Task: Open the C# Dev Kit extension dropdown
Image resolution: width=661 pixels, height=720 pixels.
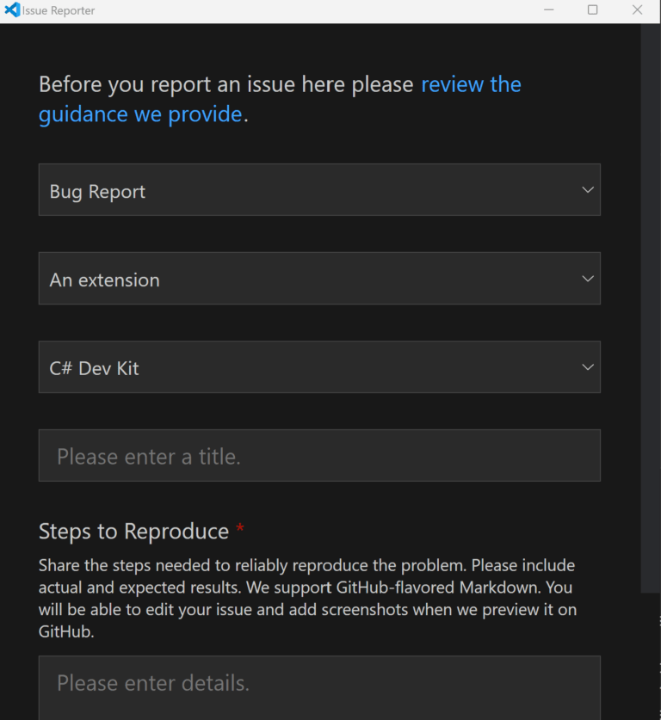Action: [x=319, y=367]
